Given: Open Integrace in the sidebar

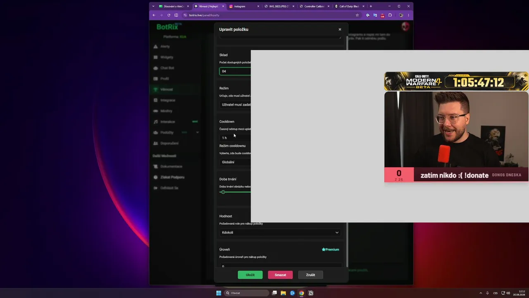Looking at the screenshot, I should point(168,100).
